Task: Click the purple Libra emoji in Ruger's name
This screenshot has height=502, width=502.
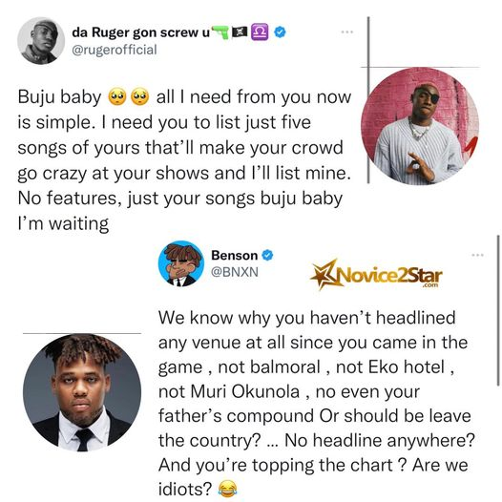Action: tap(260, 32)
